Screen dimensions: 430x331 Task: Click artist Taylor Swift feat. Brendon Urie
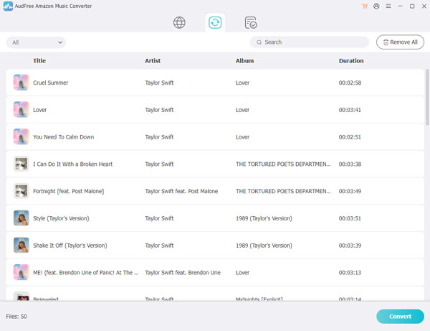click(183, 273)
